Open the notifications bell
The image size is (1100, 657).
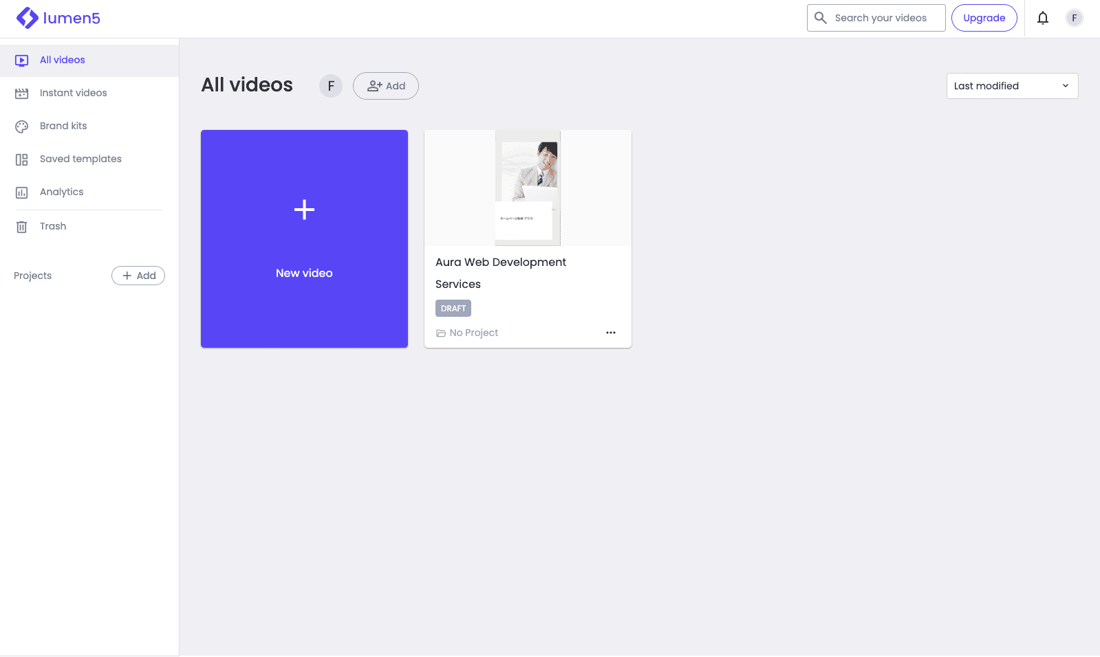click(x=1043, y=18)
